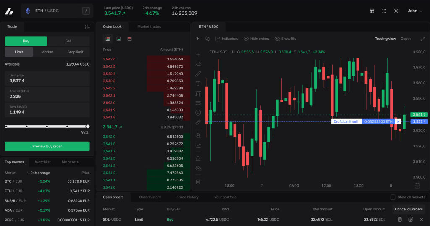The image size is (430, 226).
Task: Enable the Show all markets checkbox
Action: tap(393, 197)
